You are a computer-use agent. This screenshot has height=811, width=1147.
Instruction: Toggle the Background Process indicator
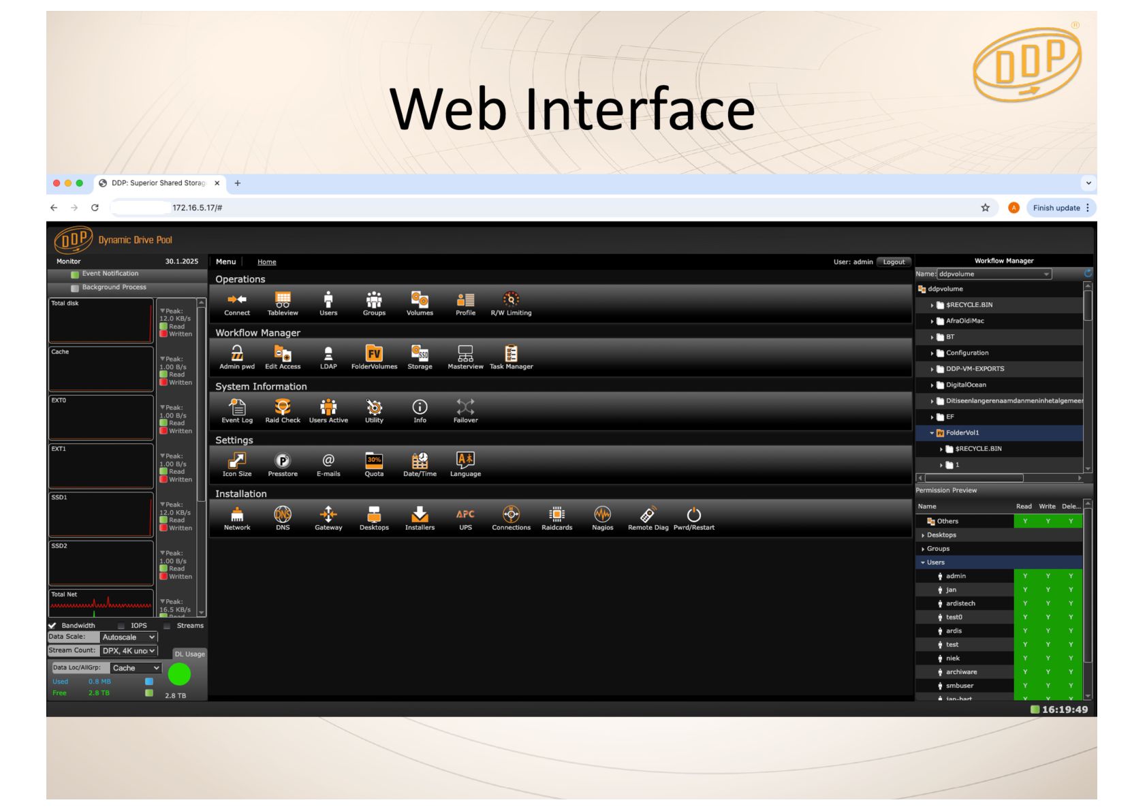75,288
